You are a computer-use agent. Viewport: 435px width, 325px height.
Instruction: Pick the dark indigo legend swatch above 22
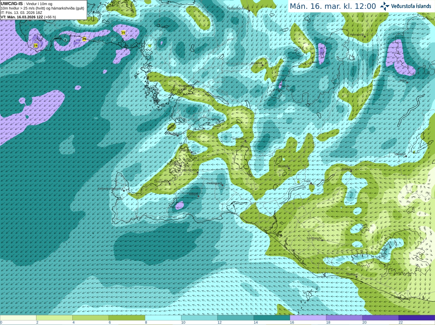(417, 318)
